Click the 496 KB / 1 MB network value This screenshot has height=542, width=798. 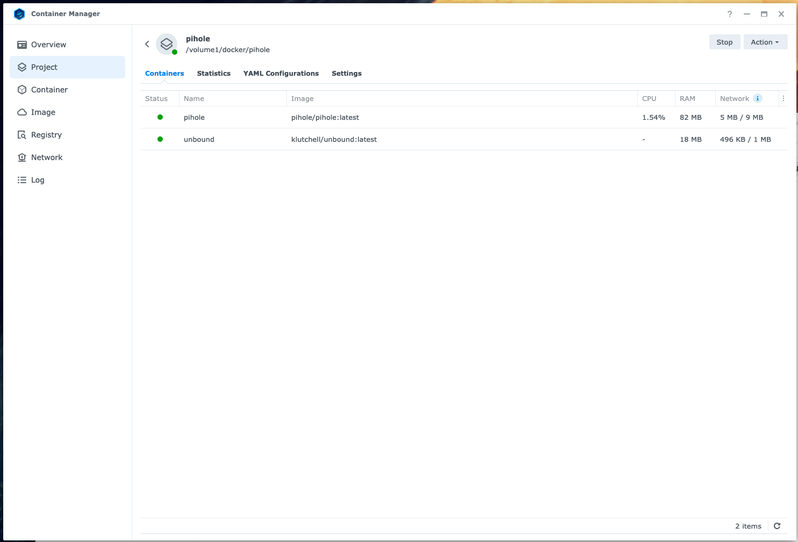[x=745, y=139]
